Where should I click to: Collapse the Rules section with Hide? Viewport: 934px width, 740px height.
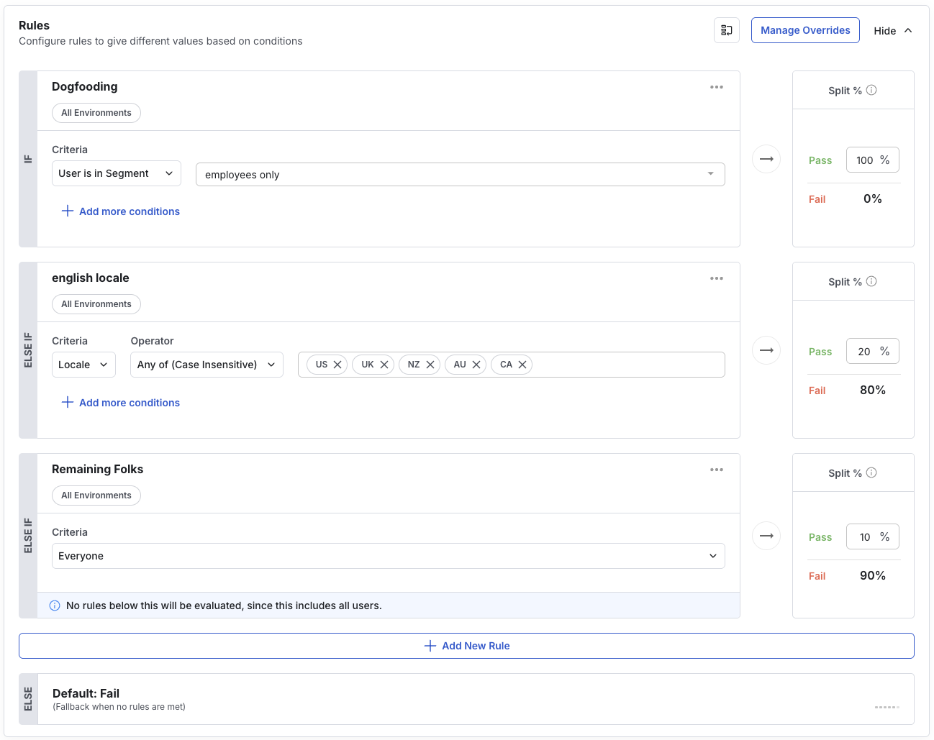(892, 30)
